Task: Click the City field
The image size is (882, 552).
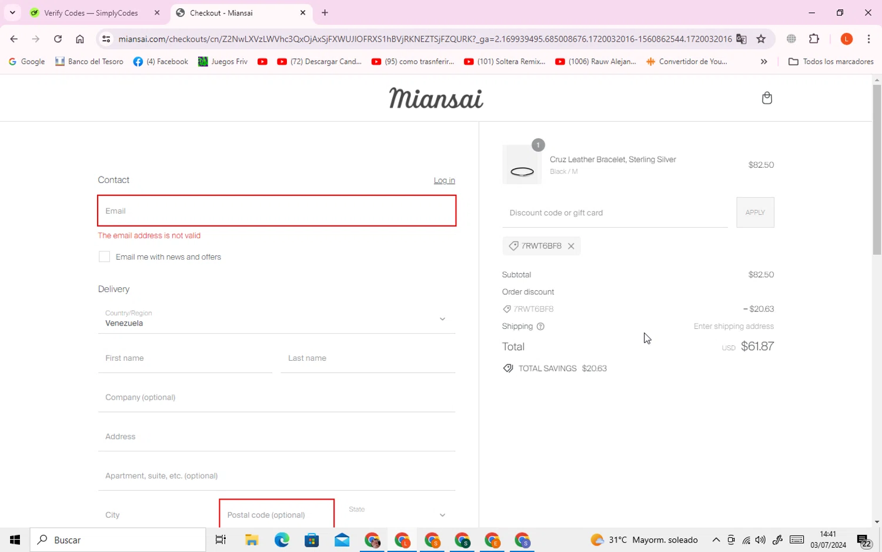Action: (x=155, y=514)
